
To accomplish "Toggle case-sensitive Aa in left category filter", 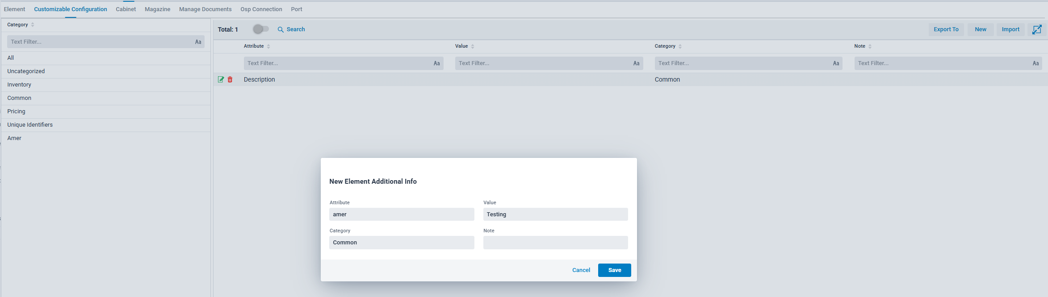I will coord(198,42).
